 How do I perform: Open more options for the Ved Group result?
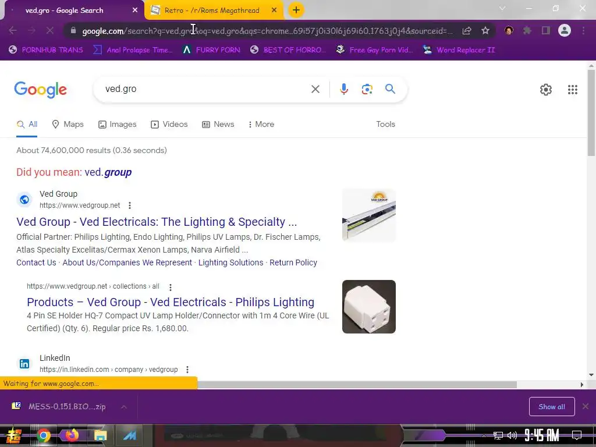pos(130,205)
